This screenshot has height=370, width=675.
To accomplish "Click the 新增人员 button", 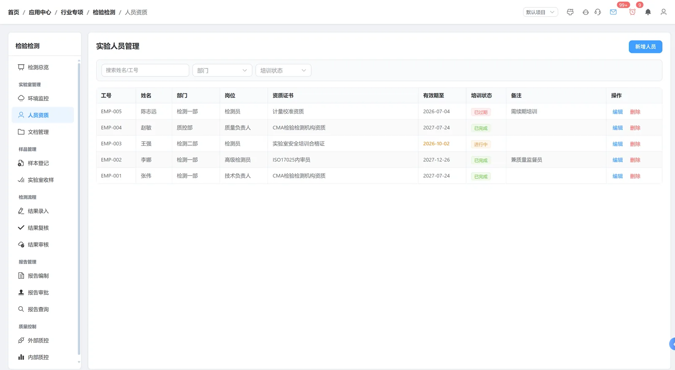I will 645,46.
